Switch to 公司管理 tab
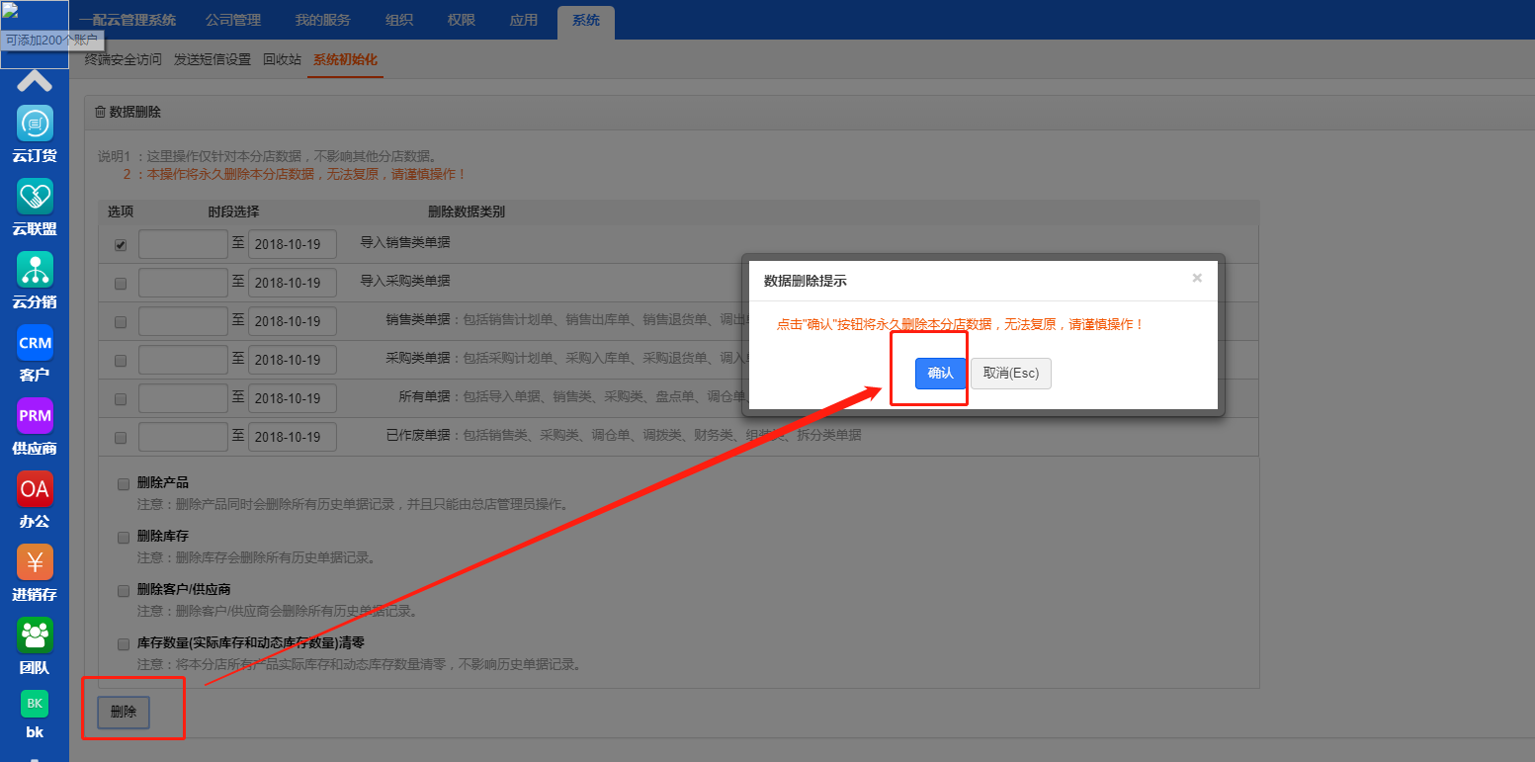 pos(233,21)
